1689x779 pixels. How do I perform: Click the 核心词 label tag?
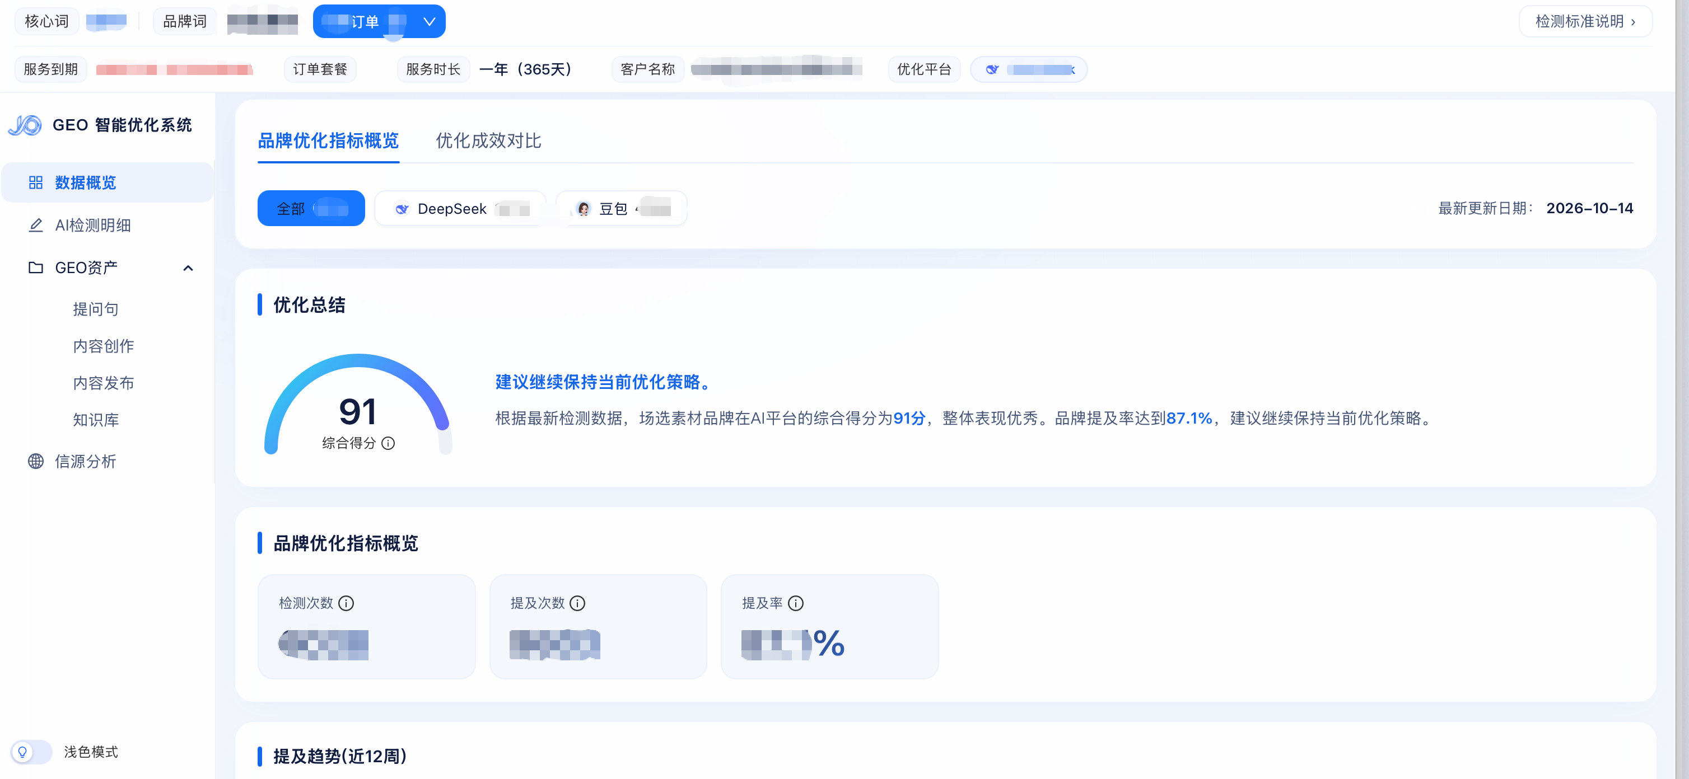click(x=46, y=22)
